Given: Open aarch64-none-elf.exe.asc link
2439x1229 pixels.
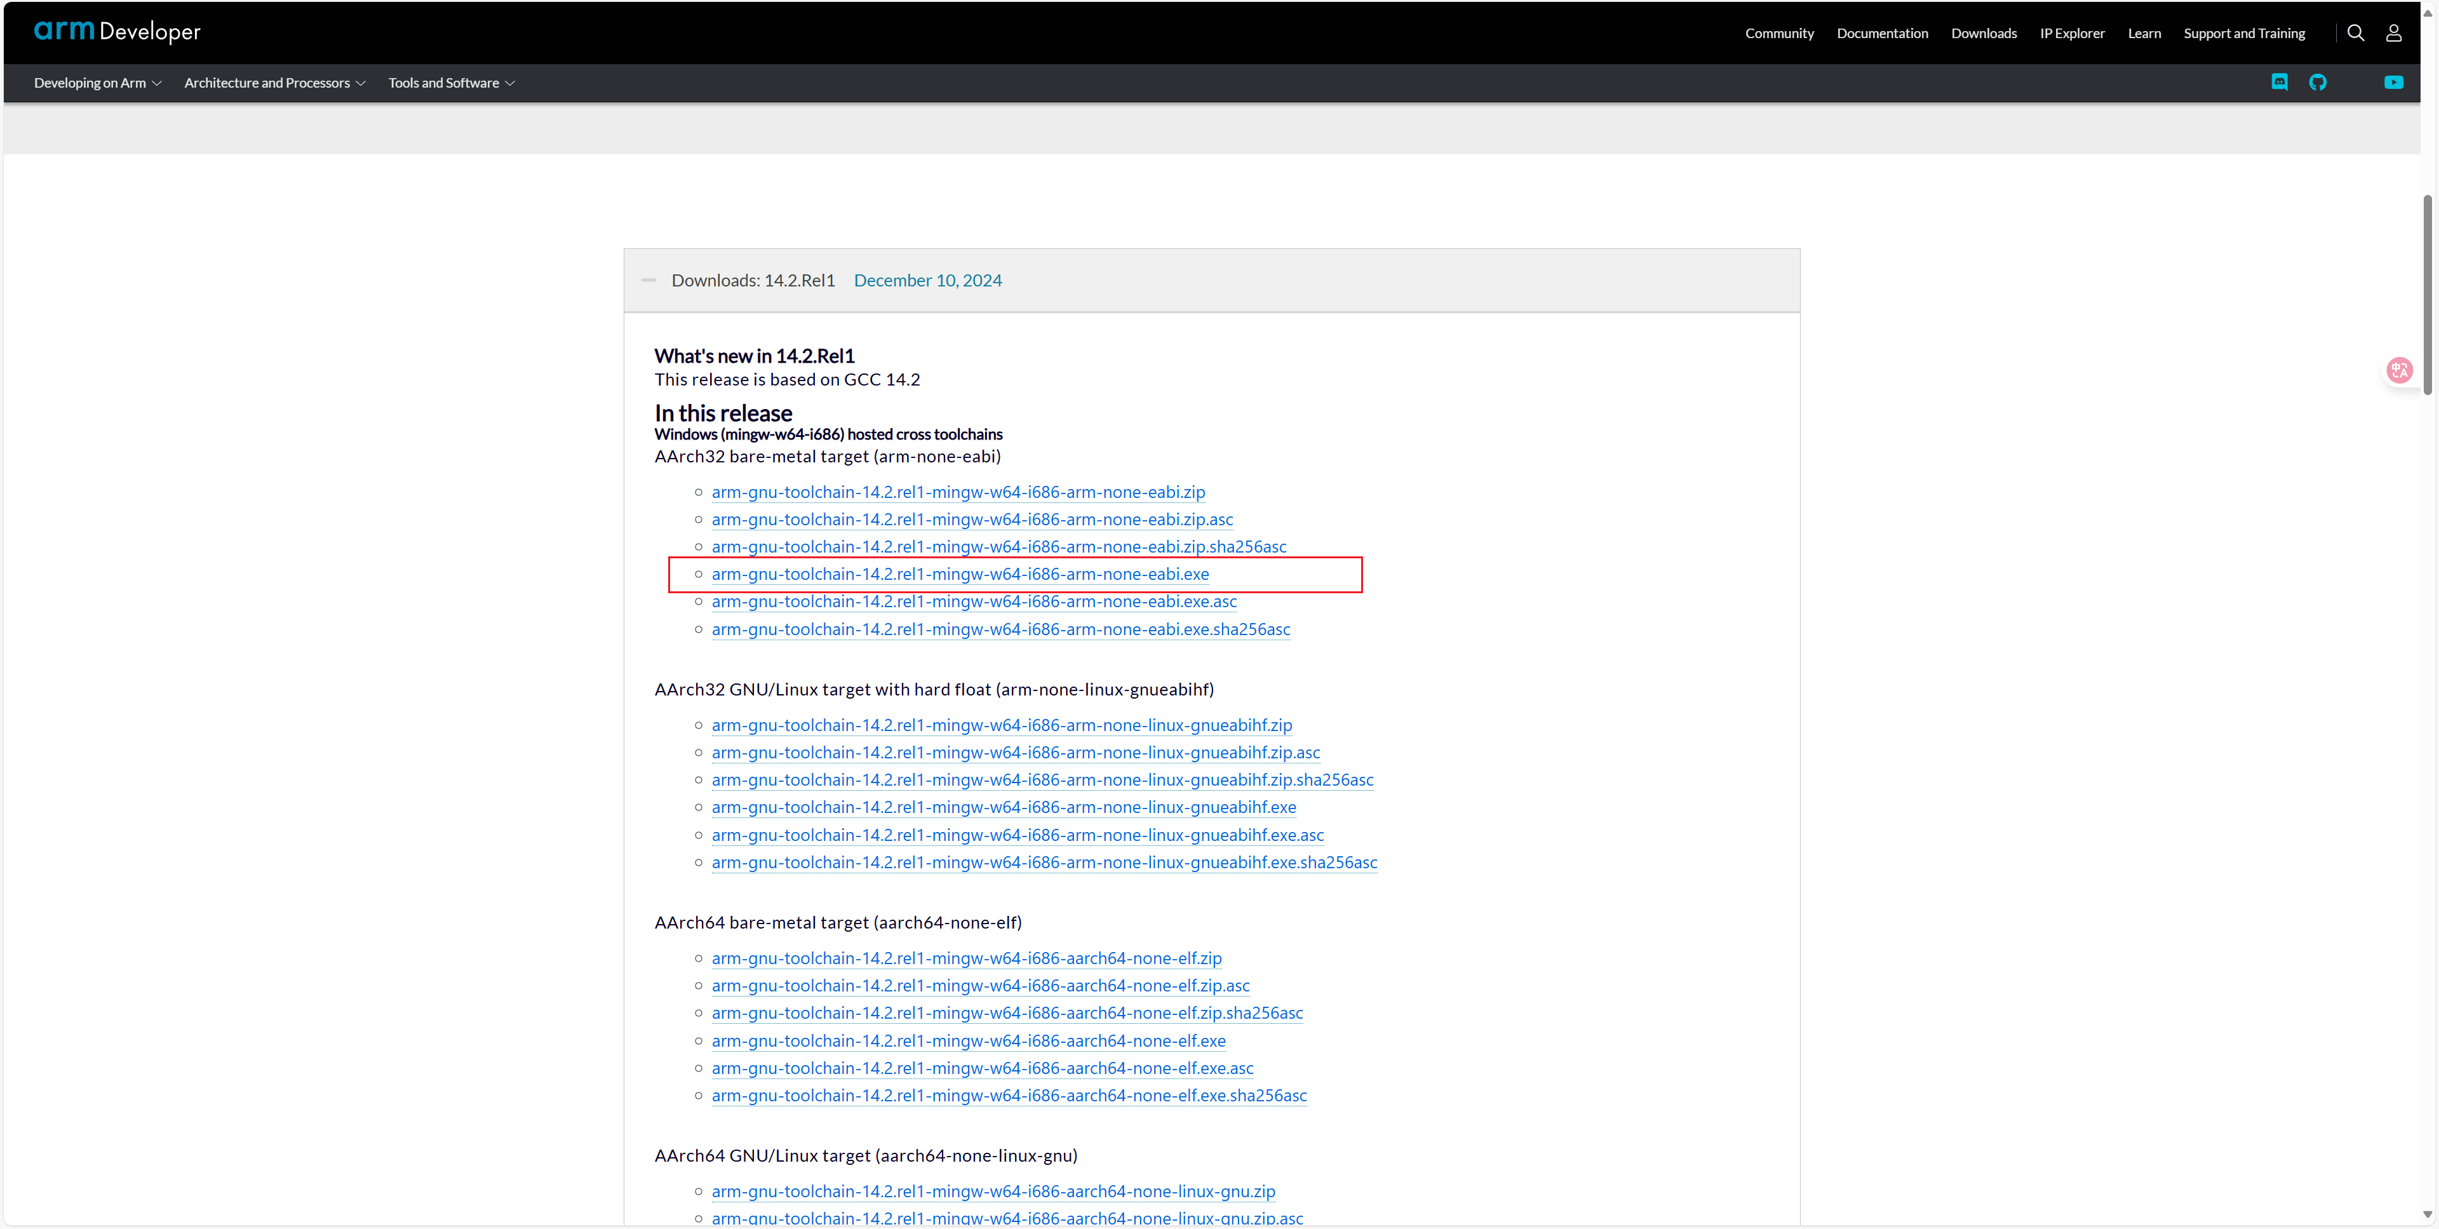Looking at the screenshot, I should coord(983,1068).
